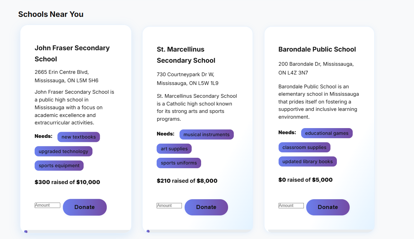Click John Fraser fundraising progress bar

[77, 232]
